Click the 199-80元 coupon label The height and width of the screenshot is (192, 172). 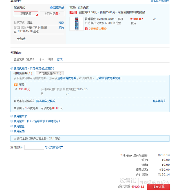click(25, 89)
